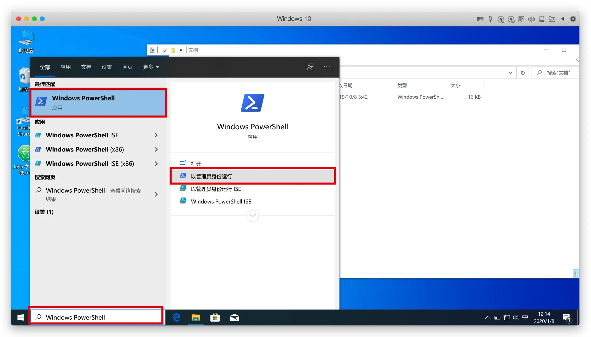591x337 pixels.
Task: Expand more actions with round chevron
Action: coord(253,216)
